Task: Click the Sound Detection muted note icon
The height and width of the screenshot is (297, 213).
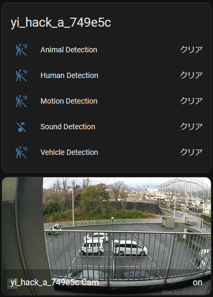Action: click(x=21, y=127)
